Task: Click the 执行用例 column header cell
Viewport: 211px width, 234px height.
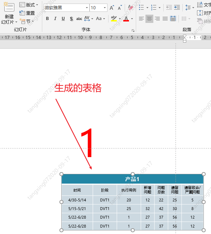Action: [129, 190]
